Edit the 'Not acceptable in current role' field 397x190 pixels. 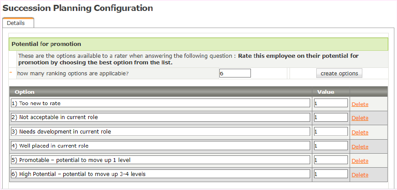tap(160, 117)
